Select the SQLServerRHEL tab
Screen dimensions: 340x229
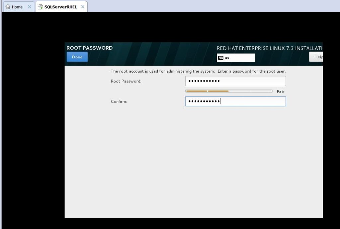click(x=60, y=7)
